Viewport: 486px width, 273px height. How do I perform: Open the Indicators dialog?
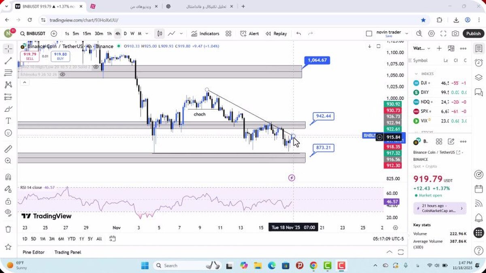pyautogui.click(x=205, y=34)
